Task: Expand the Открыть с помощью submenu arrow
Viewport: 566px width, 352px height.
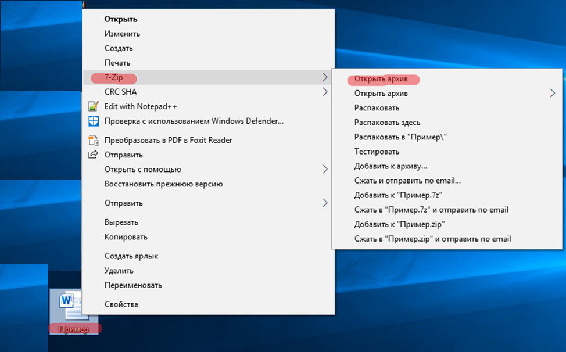Action: point(325,169)
